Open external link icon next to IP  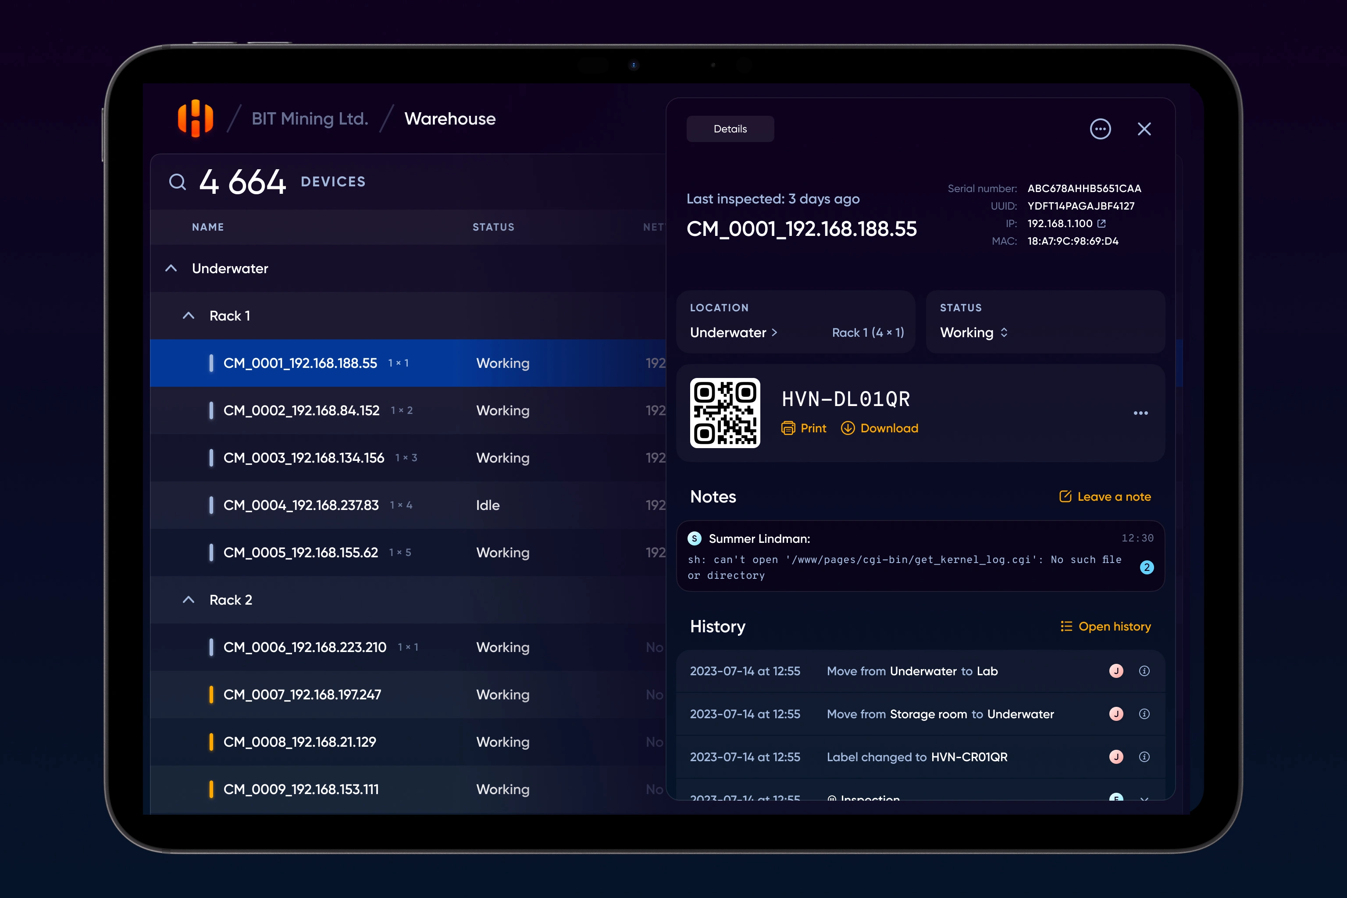(1101, 223)
